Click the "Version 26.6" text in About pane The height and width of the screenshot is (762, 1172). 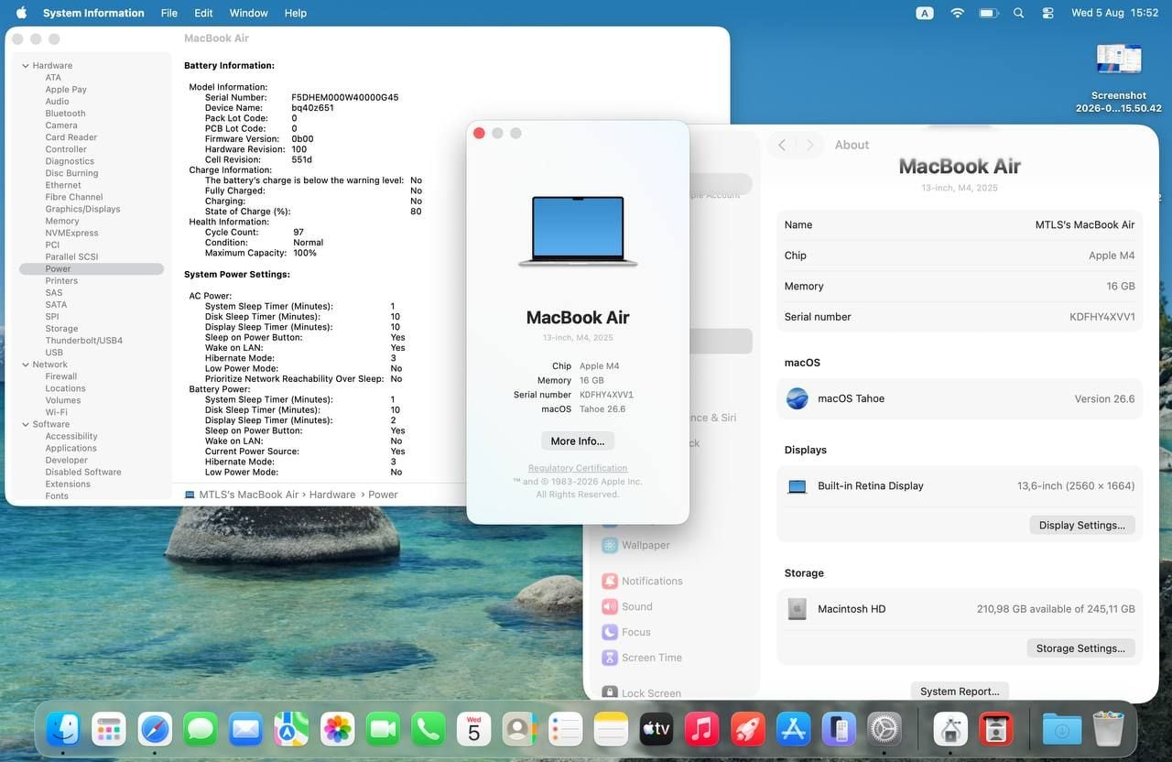pos(1104,398)
